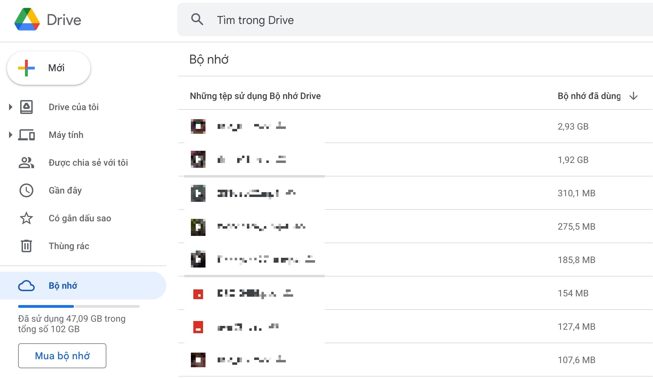Screen dimensions: 653x378
Task: Open the Thùng rác trash icon
Action: coord(26,246)
